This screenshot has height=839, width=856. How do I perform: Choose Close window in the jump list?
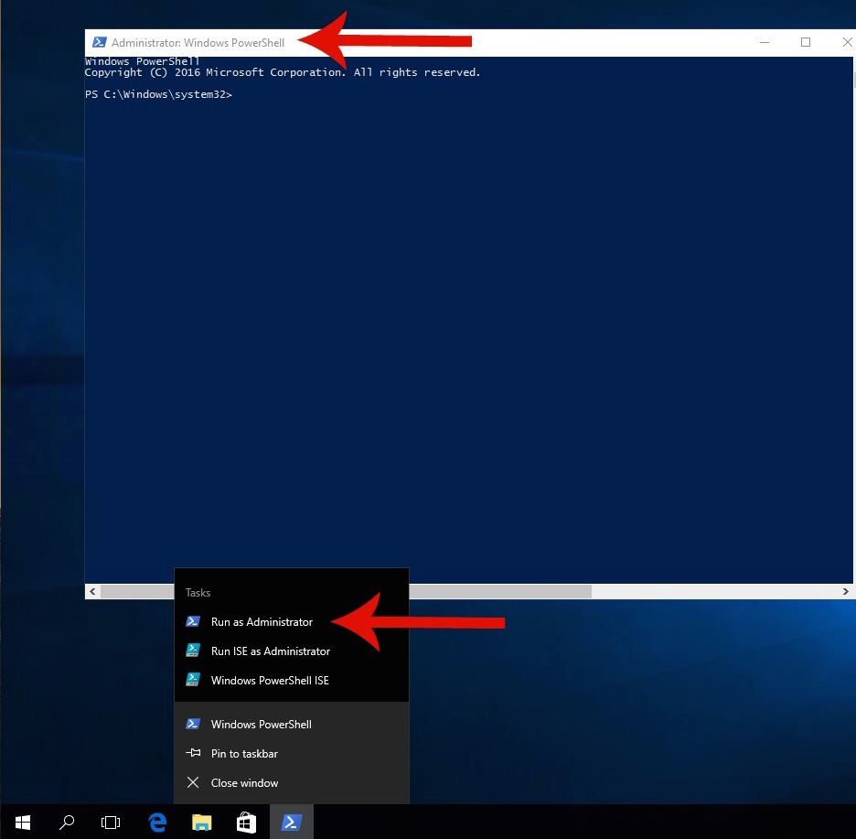click(x=244, y=783)
